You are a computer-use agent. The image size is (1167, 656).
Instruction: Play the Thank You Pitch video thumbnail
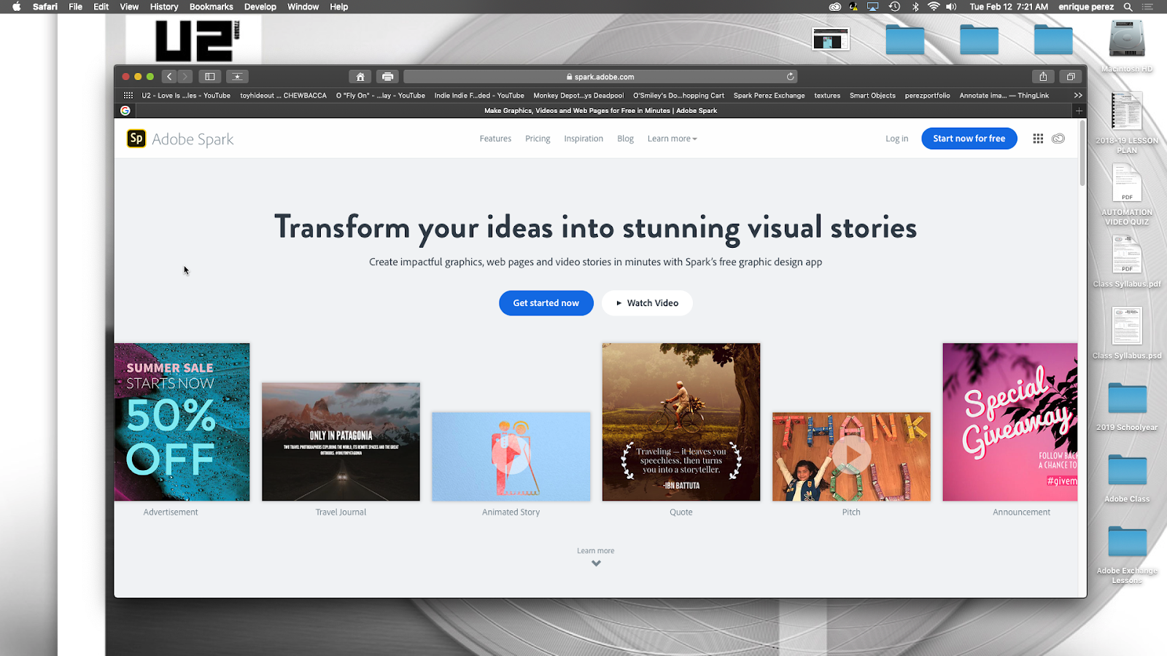point(851,456)
